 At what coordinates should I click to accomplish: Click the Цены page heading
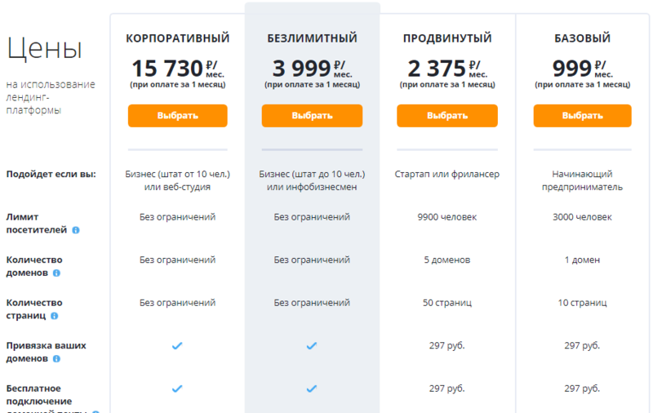[44, 49]
